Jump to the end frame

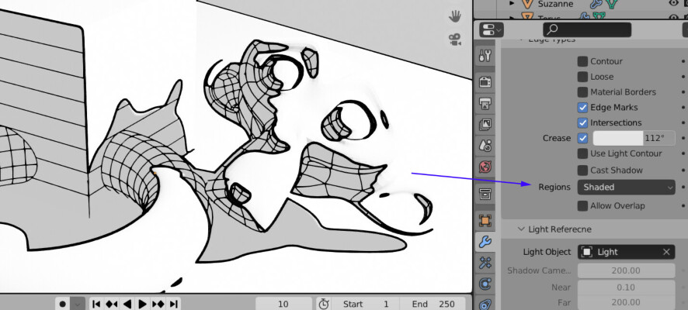174,304
